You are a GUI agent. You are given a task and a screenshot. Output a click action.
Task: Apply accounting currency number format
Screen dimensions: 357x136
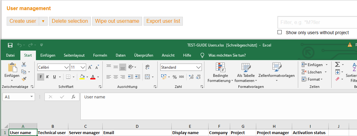tap(163, 77)
